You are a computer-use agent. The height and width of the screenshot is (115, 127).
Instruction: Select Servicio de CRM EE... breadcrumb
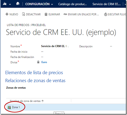107,4
